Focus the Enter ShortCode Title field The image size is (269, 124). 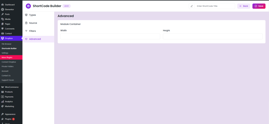(215, 6)
